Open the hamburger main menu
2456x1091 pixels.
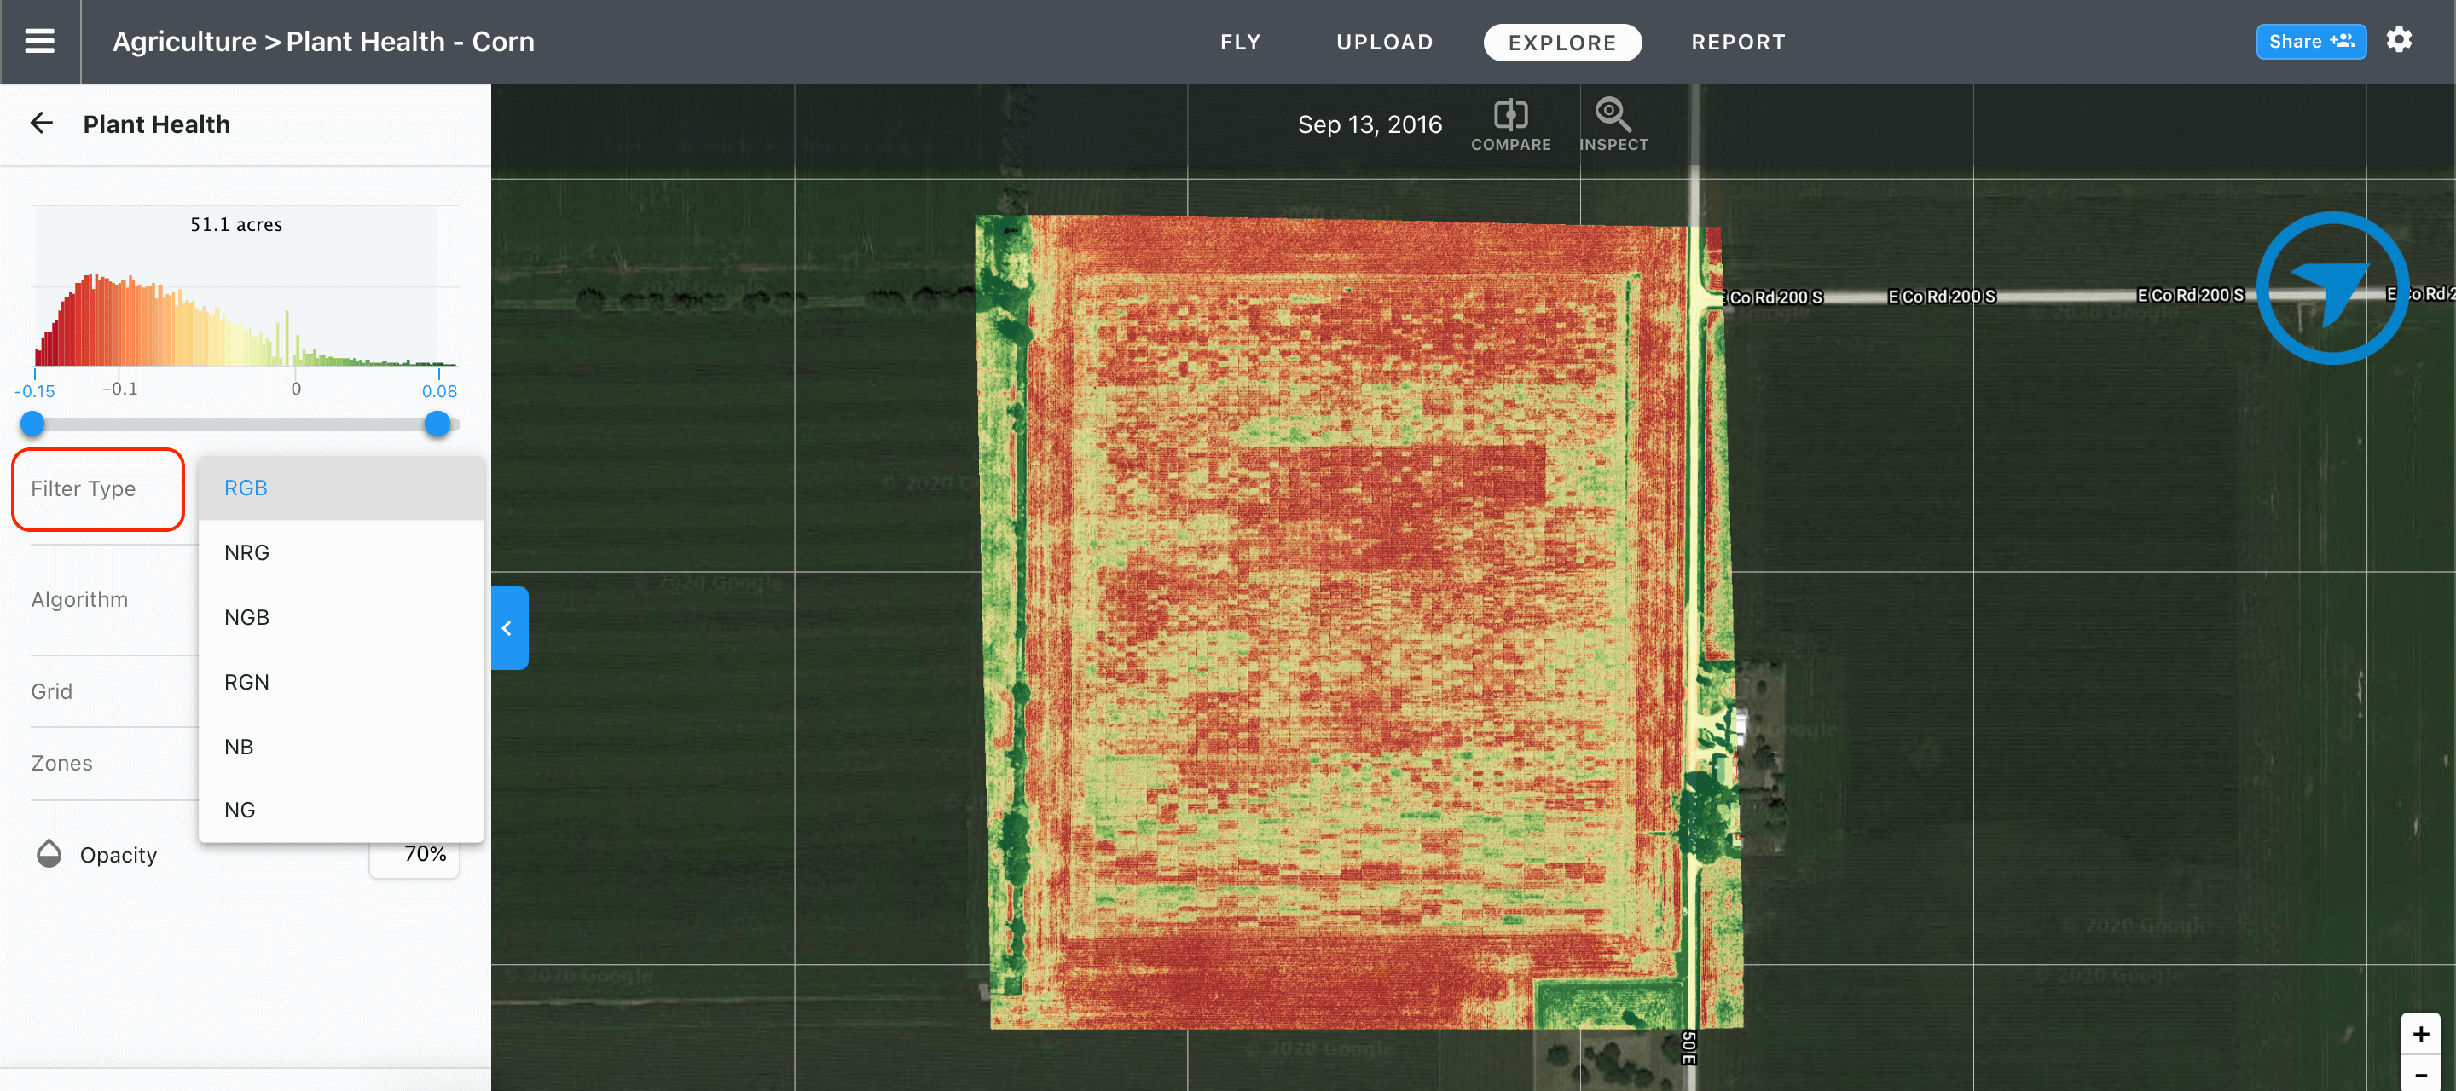[x=39, y=41]
